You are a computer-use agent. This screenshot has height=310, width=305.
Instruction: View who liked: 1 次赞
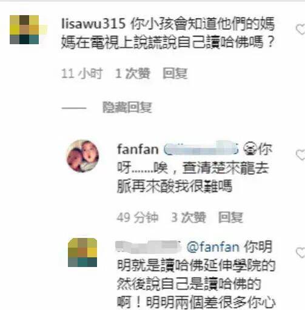tap(133, 73)
